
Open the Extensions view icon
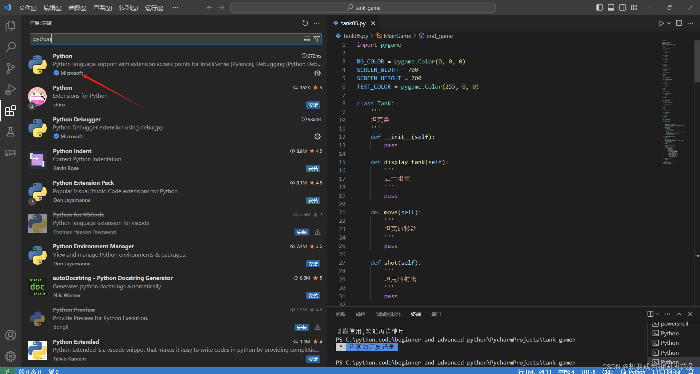pos(11,110)
